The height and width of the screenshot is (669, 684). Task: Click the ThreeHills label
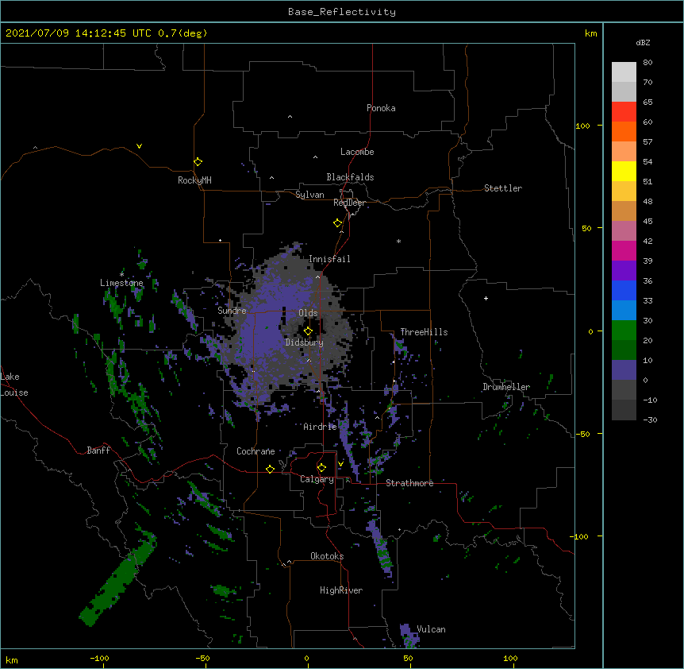coord(424,332)
